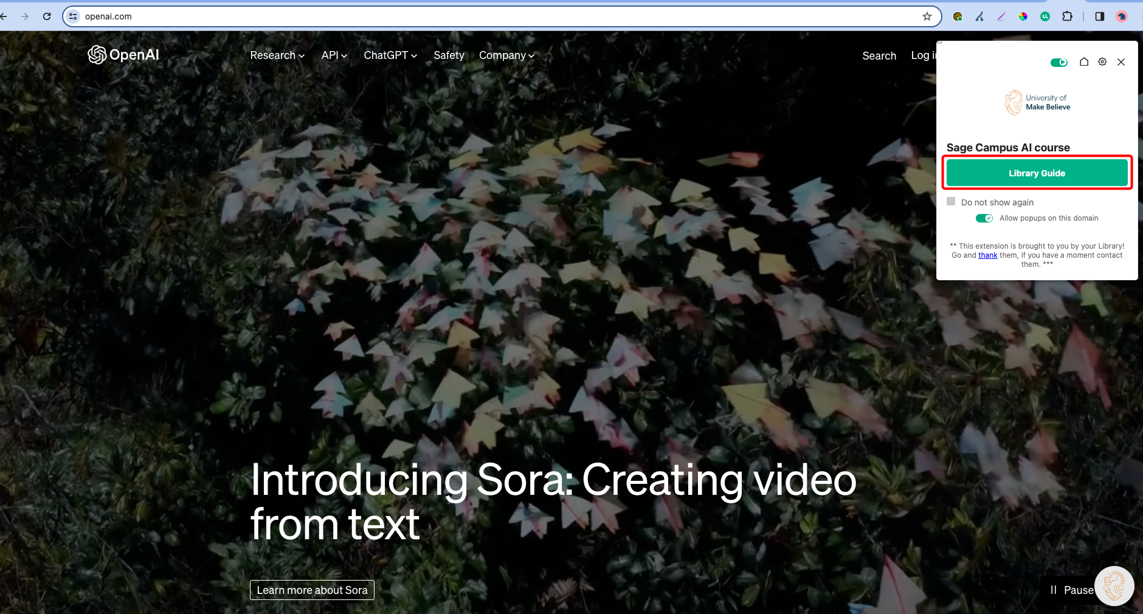Viewport: 1143px width, 614px height.
Task: Click the address bar with openai.com
Action: click(502, 16)
